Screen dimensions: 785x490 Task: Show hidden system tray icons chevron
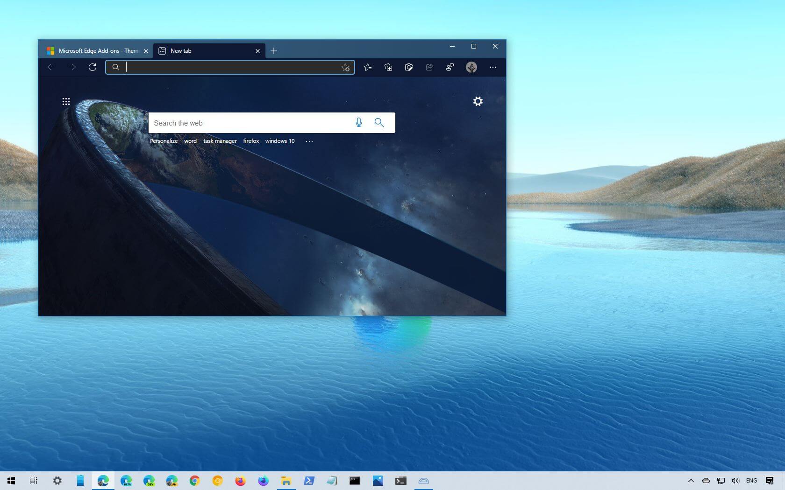coord(691,481)
